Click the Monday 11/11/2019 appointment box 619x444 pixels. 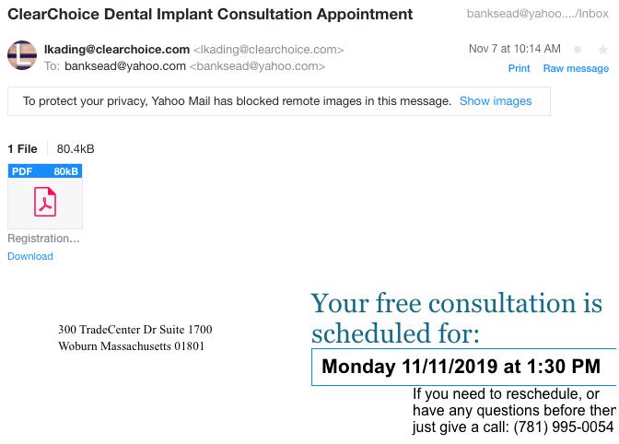point(463,367)
